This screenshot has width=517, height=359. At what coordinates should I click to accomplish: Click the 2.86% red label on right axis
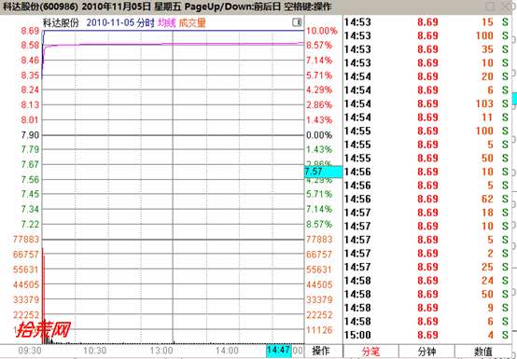pos(319,104)
